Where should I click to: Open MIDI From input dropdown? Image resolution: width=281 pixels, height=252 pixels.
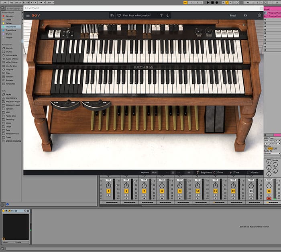click(272, 140)
